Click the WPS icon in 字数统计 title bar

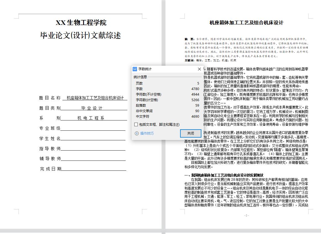click(x=135, y=69)
